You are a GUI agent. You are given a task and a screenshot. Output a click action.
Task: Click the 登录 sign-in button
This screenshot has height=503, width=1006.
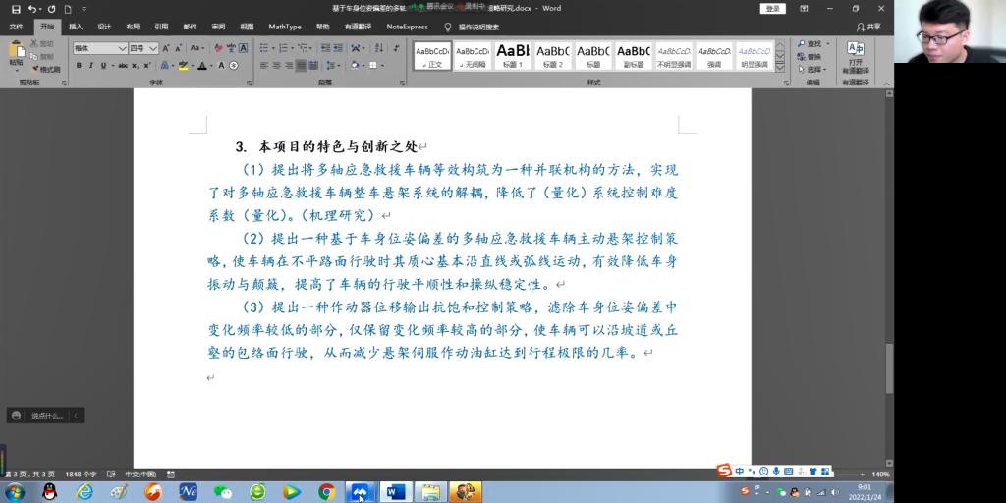773,9
